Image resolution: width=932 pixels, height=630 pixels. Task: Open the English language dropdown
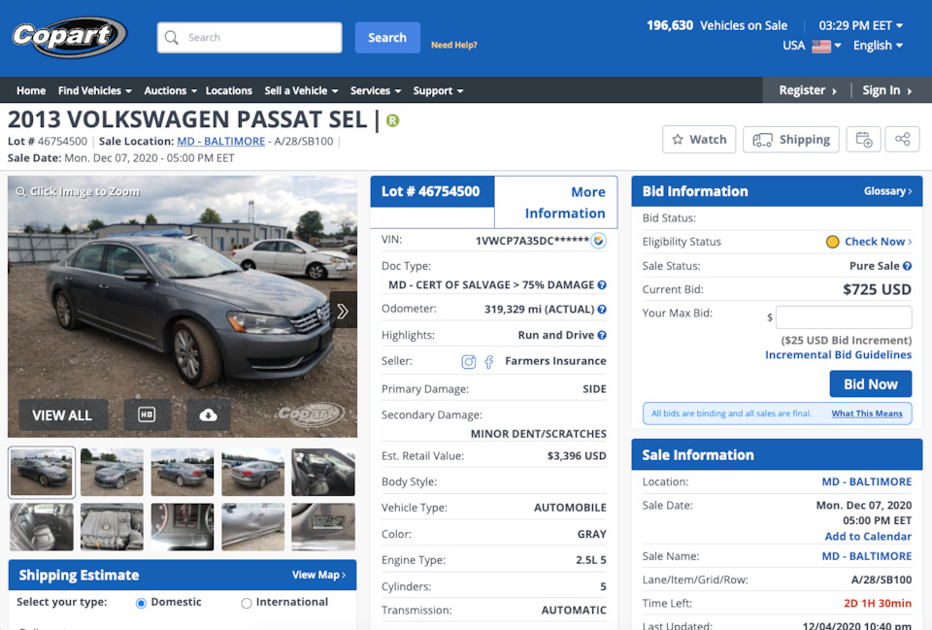(x=878, y=46)
